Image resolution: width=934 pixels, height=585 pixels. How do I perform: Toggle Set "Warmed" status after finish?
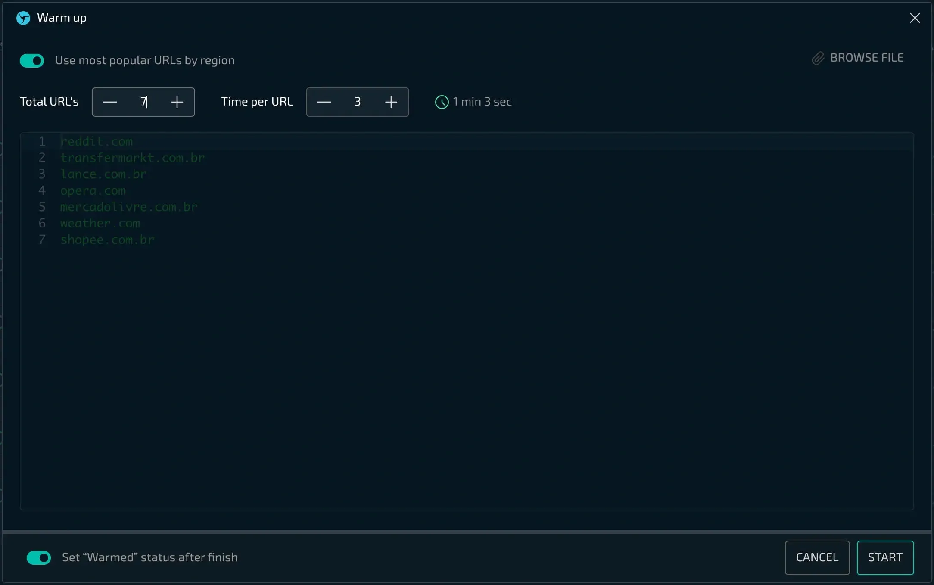coord(39,558)
